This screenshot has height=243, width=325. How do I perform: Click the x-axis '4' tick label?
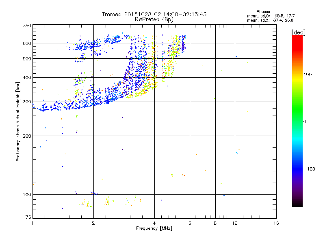[x=154, y=223]
